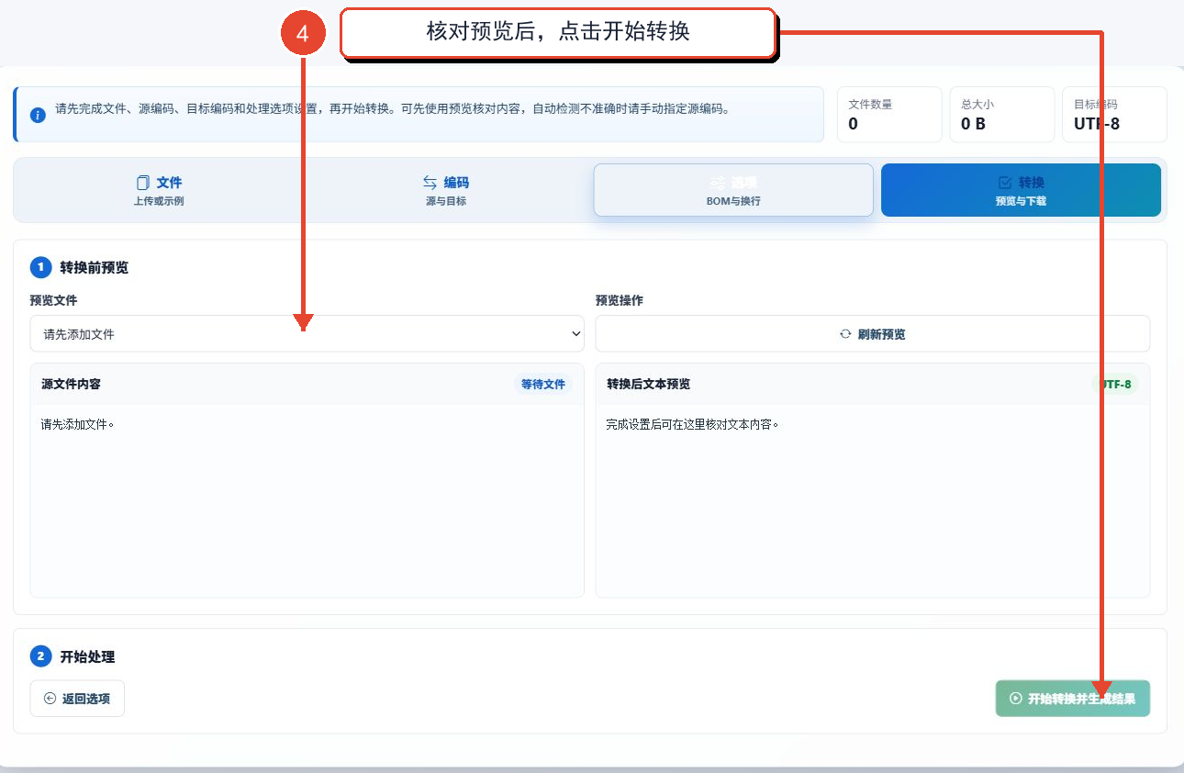
Task: Click the 目标编码 UTF-8 card
Action: [1114, 115]
